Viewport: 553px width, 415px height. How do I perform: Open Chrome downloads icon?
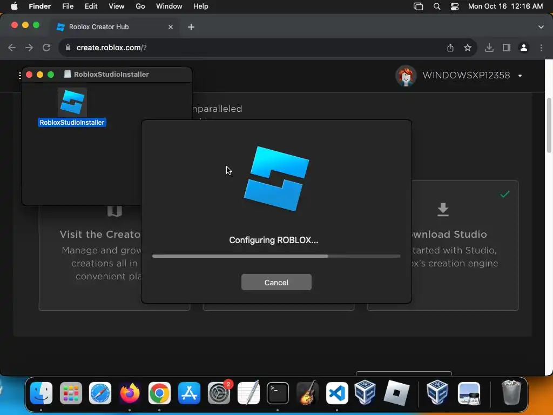point(489,48)
